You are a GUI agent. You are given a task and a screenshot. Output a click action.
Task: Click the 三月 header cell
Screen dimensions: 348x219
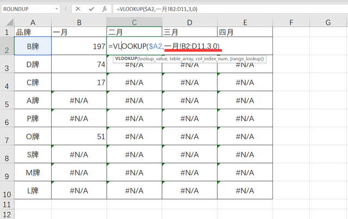190,32
